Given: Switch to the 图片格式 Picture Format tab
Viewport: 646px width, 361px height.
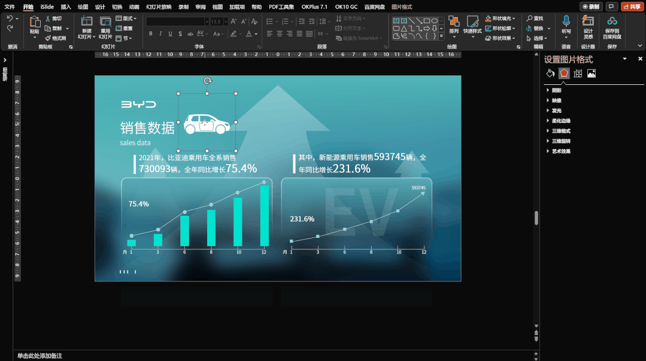Looking at the screenshot, I should pyautogui.click(x=402, y=7).
